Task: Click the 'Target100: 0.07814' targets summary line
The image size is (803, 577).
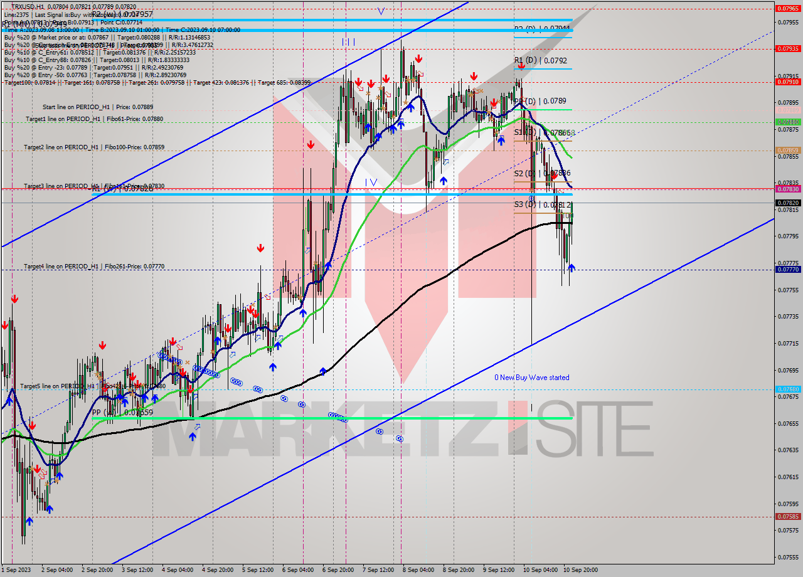Action: coord(157,82)
